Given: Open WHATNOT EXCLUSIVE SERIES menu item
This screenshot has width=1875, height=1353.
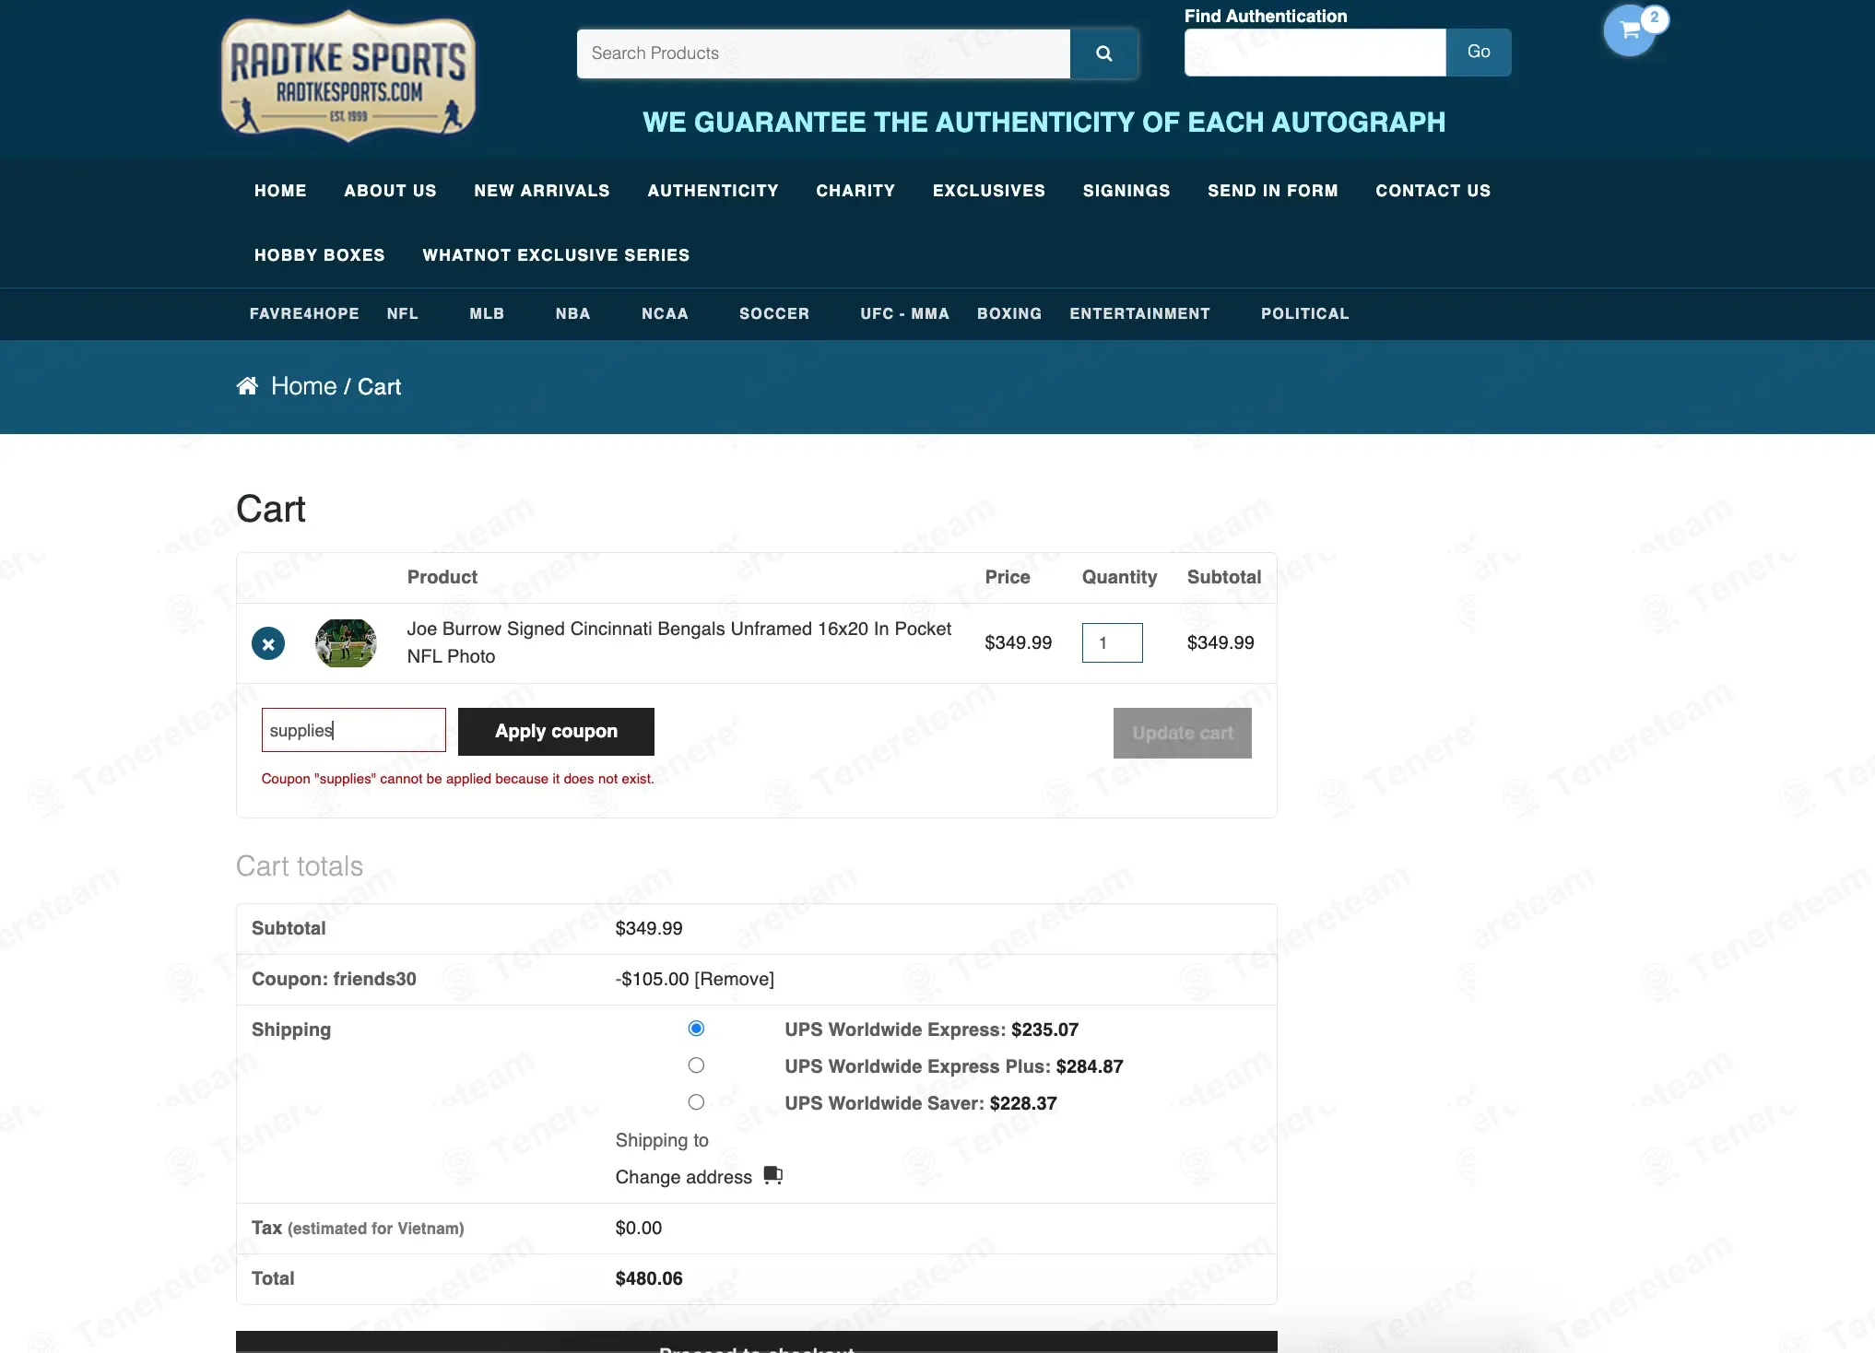Looking at the screenshot, I should [x=556, y=255].
